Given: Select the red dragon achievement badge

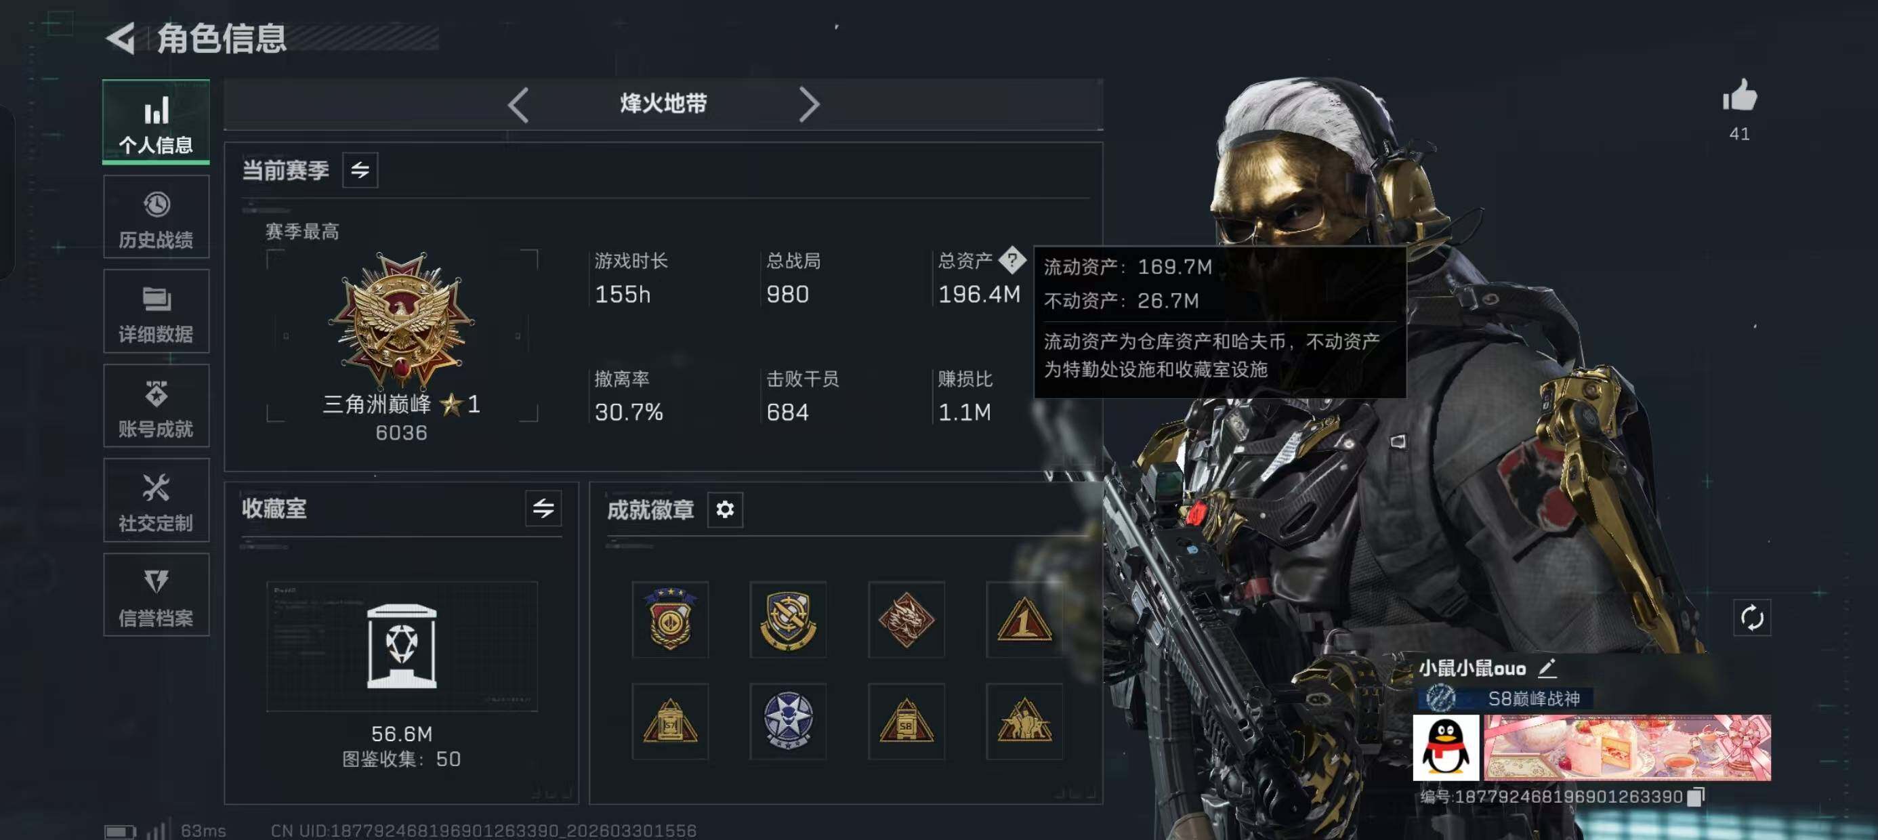Looking at the screenshot, I should pyautogui.click(x=906, y=619).
